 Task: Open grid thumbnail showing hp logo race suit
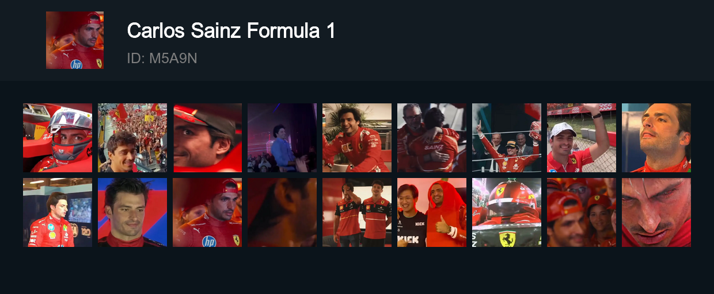click(x=207, y=212)
